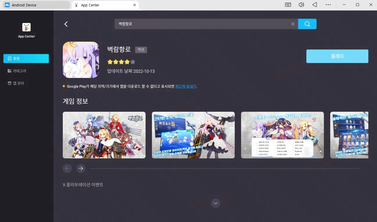Click the speaker volume icon
The height and width of the screenshot is (222, 377).
(x=301, y=5)
